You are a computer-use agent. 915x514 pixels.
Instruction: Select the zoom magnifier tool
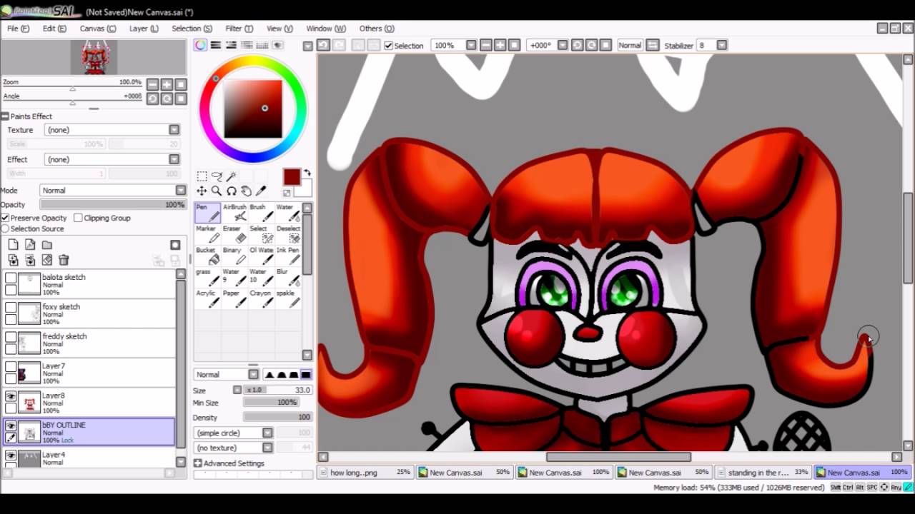click(x=217, y=191)
